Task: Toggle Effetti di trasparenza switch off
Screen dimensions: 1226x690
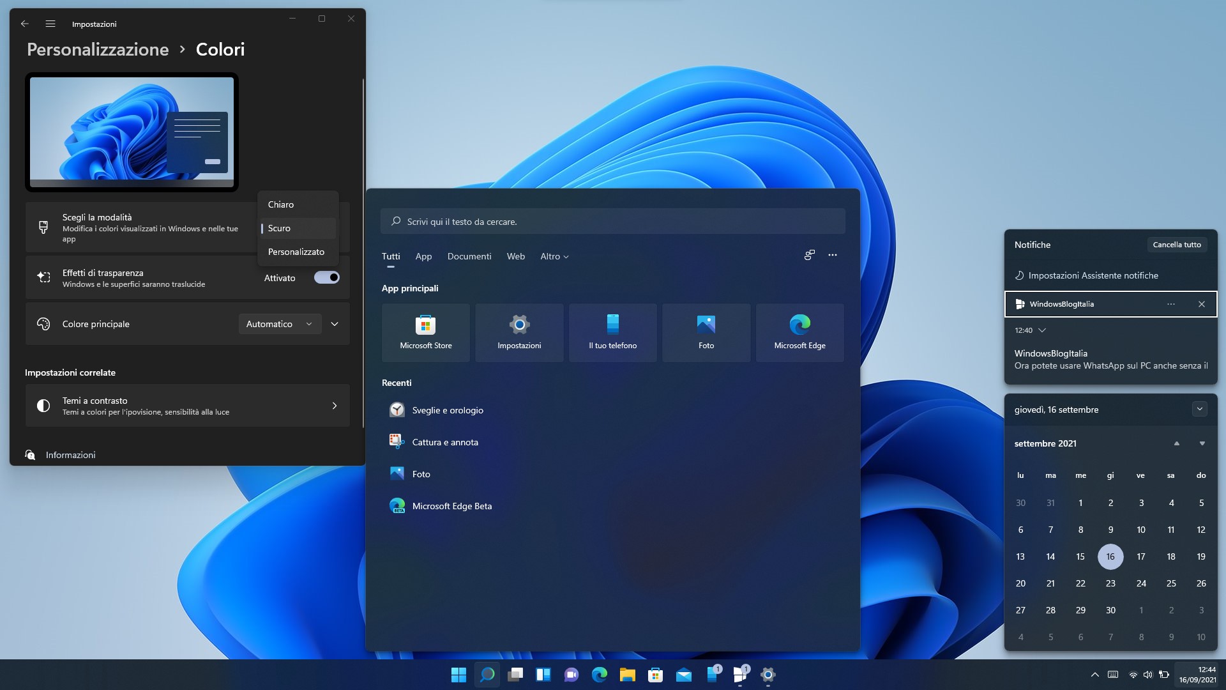Action: [x=327, y=277]
